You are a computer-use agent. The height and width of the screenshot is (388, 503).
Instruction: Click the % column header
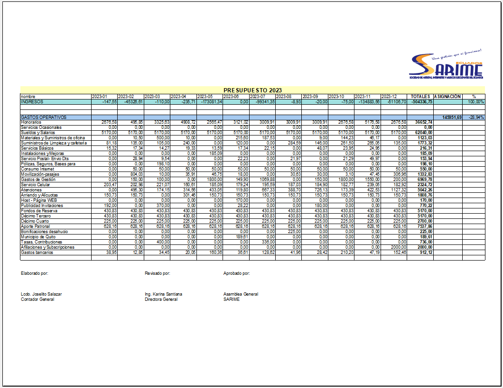pyautogui.click(x=474, y=97)
